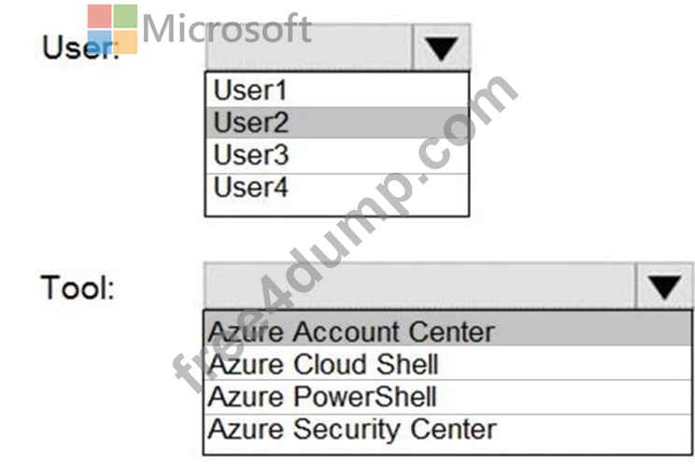
Task: Click the yellow square of Microsoft logo
Action: 125,42
